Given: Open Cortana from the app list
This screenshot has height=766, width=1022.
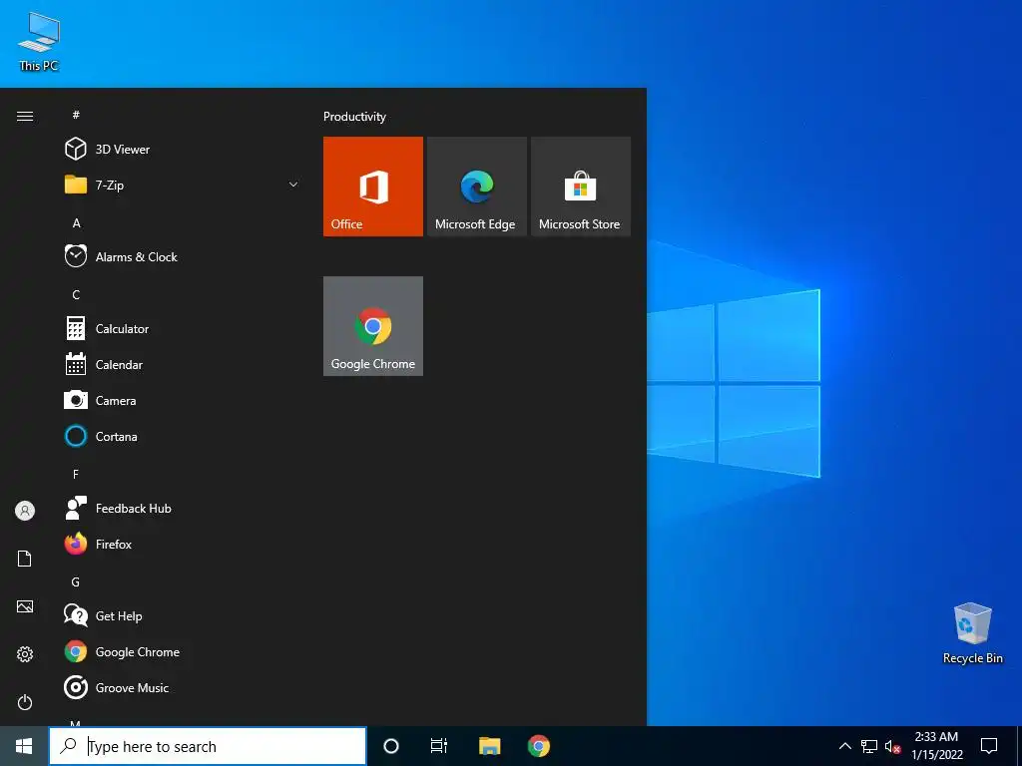Looking at the screenshot, I should tap(183, 436).
